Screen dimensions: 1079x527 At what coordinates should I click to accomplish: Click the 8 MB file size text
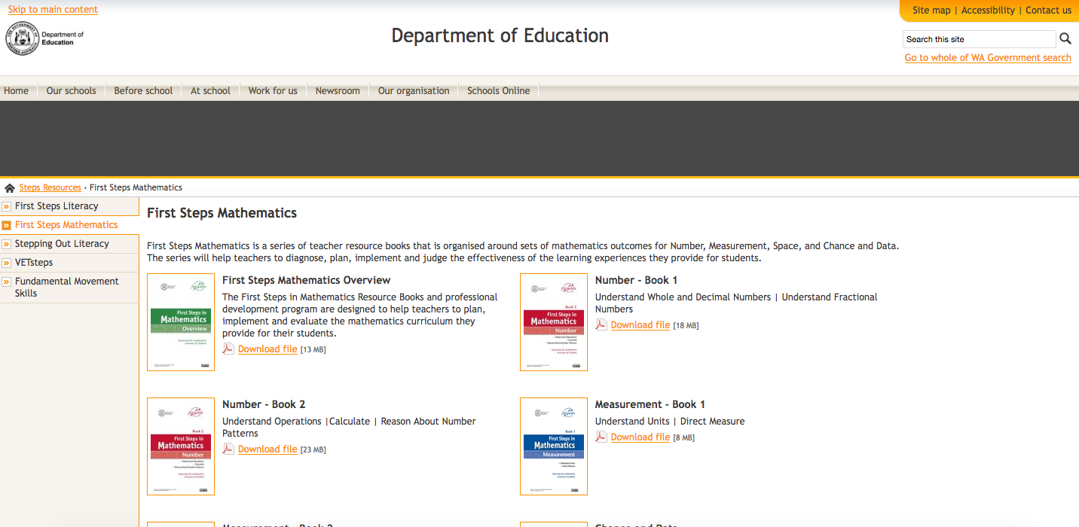683,438
